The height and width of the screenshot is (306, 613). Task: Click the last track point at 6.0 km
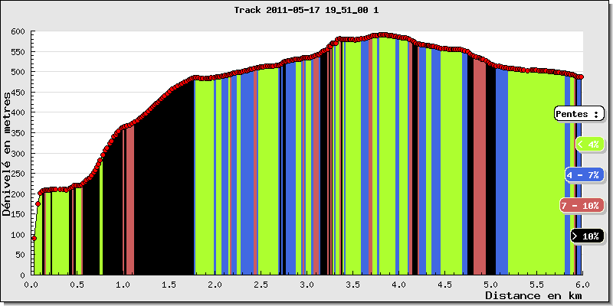click(x=582, y=77)
